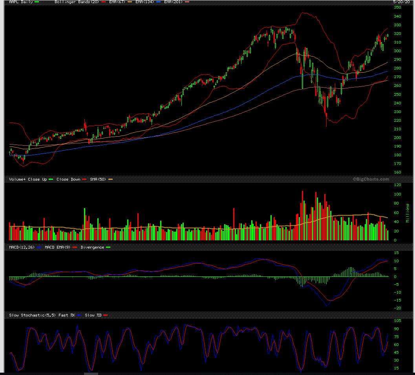This screenshot has width=415, height=375.
Task: Click the red swatch beside MACD EMA(9)
Action: click(x=75, y=247)
